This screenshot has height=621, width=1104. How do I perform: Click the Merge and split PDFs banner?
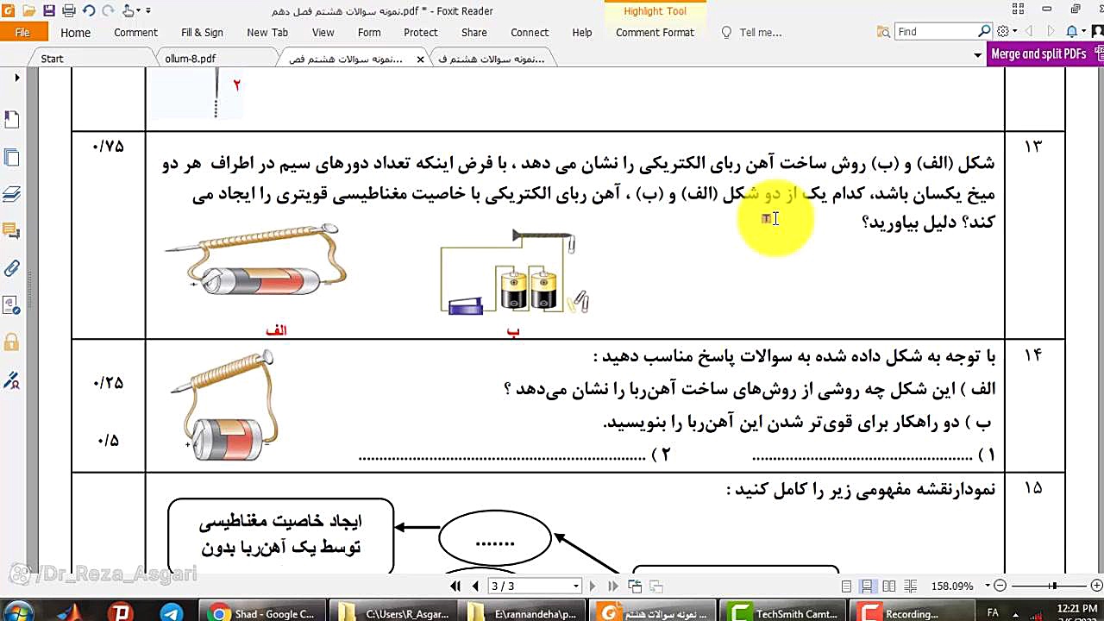pos(1038,54)
